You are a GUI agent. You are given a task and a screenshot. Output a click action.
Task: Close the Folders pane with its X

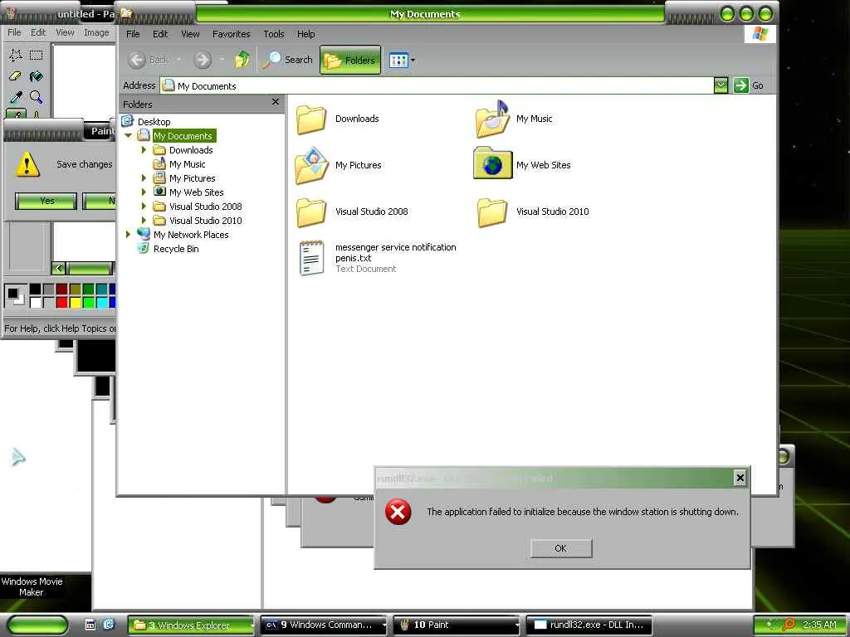pyautogui.click(x=276, y=102)
